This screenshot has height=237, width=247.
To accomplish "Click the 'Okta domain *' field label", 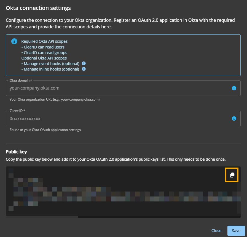I will point(21,80).
